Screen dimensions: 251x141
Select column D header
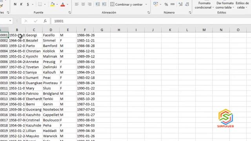(51, 30)
